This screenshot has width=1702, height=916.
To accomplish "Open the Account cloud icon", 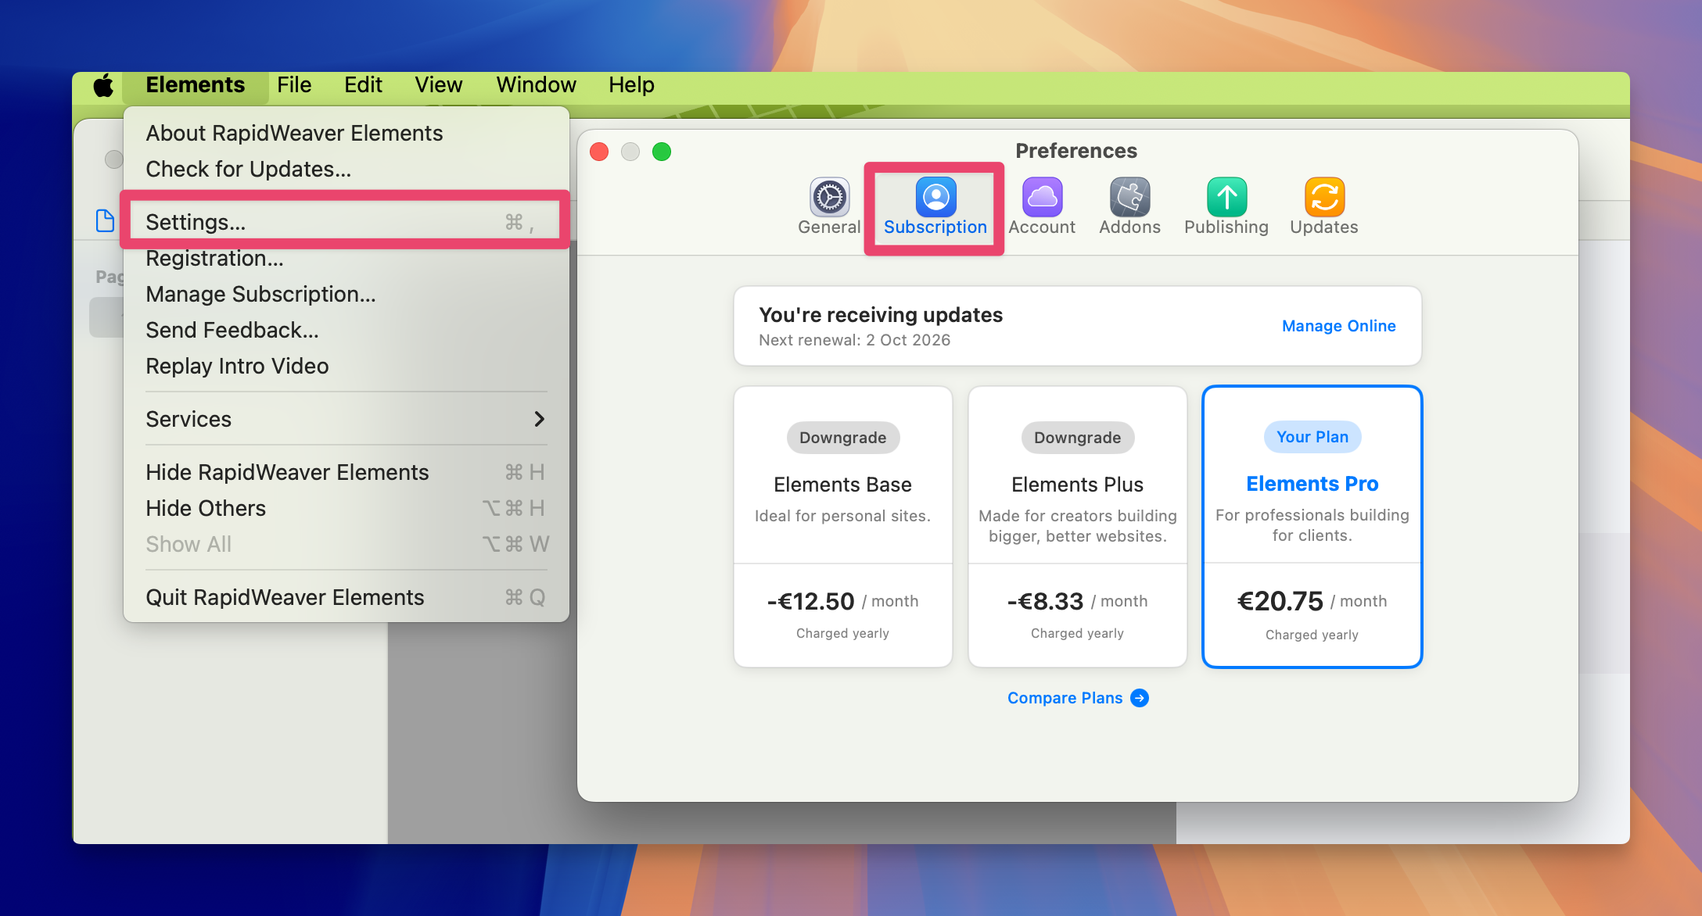I will pyautogui.click(x=1042, y=198).
